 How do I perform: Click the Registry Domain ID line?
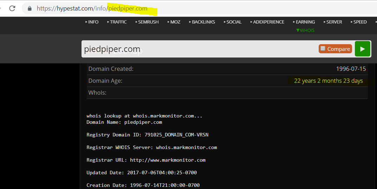pos(147,135)
